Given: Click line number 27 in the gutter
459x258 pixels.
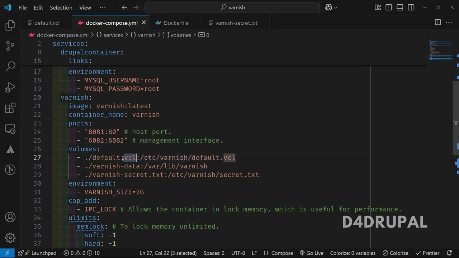Looking at the screenshot, I should click(x=37, y=158).
